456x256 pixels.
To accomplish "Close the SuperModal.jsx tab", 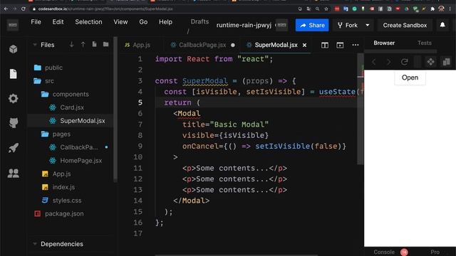I will pyautogui.click(x=304, y=45).
